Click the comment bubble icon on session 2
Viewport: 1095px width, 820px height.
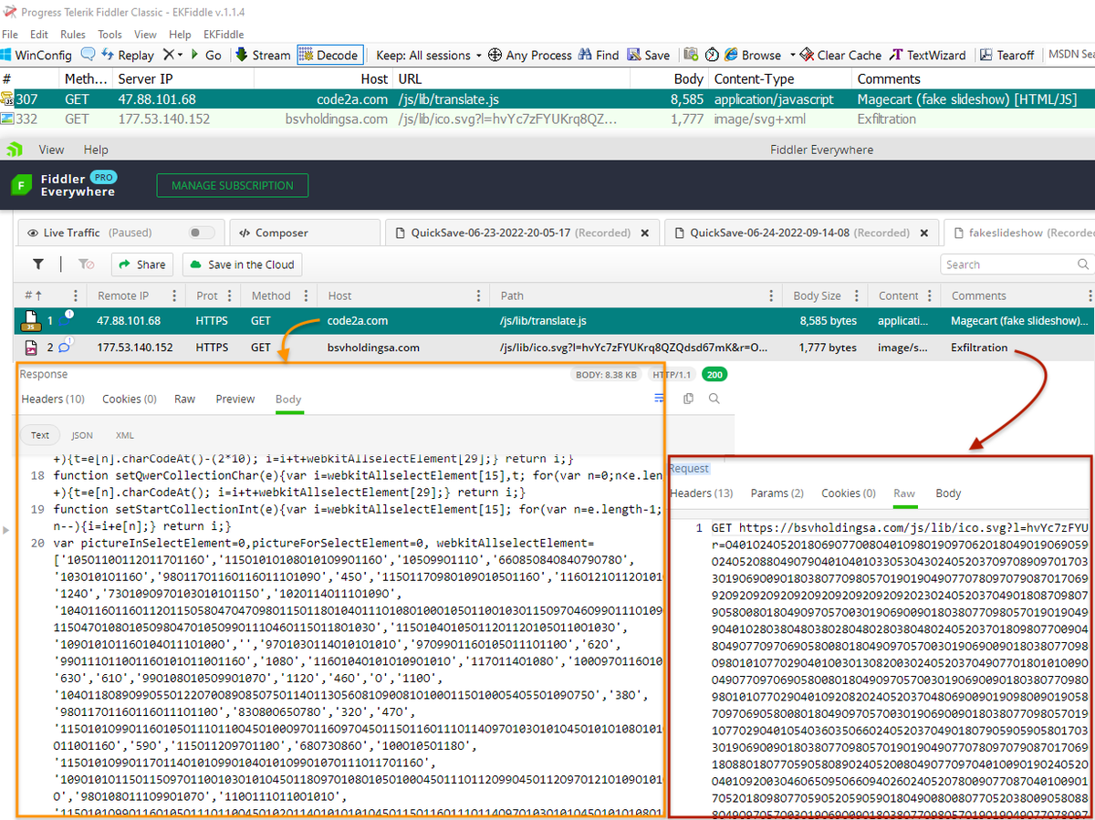coord(67,347)
